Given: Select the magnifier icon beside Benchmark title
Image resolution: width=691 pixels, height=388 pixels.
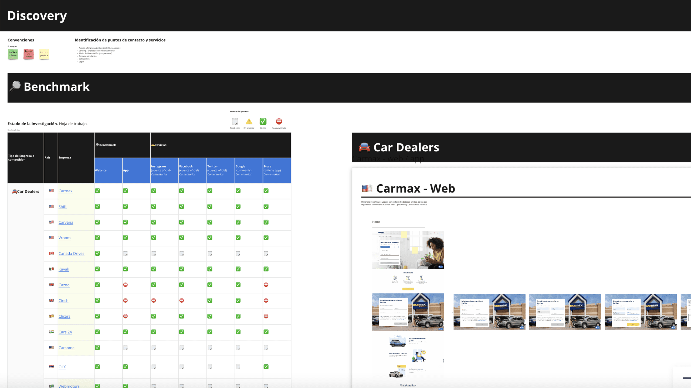Looking at the screenshot, I should click(15, 86).
